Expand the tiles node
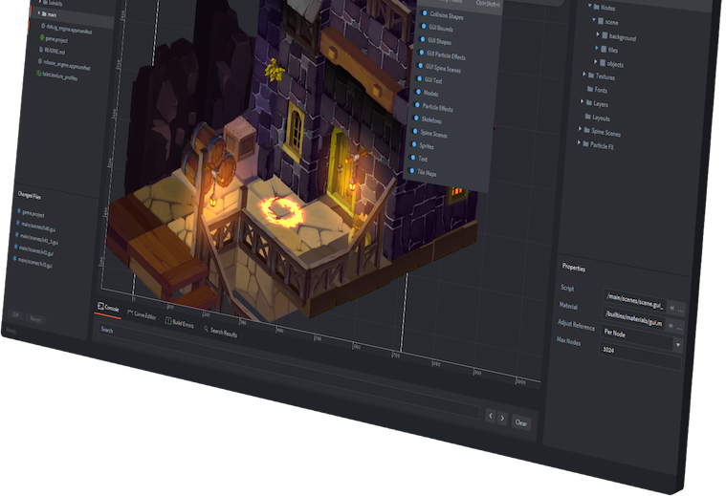Image resolution: width=726 pixels, height=496 pixels. (596, 48)
